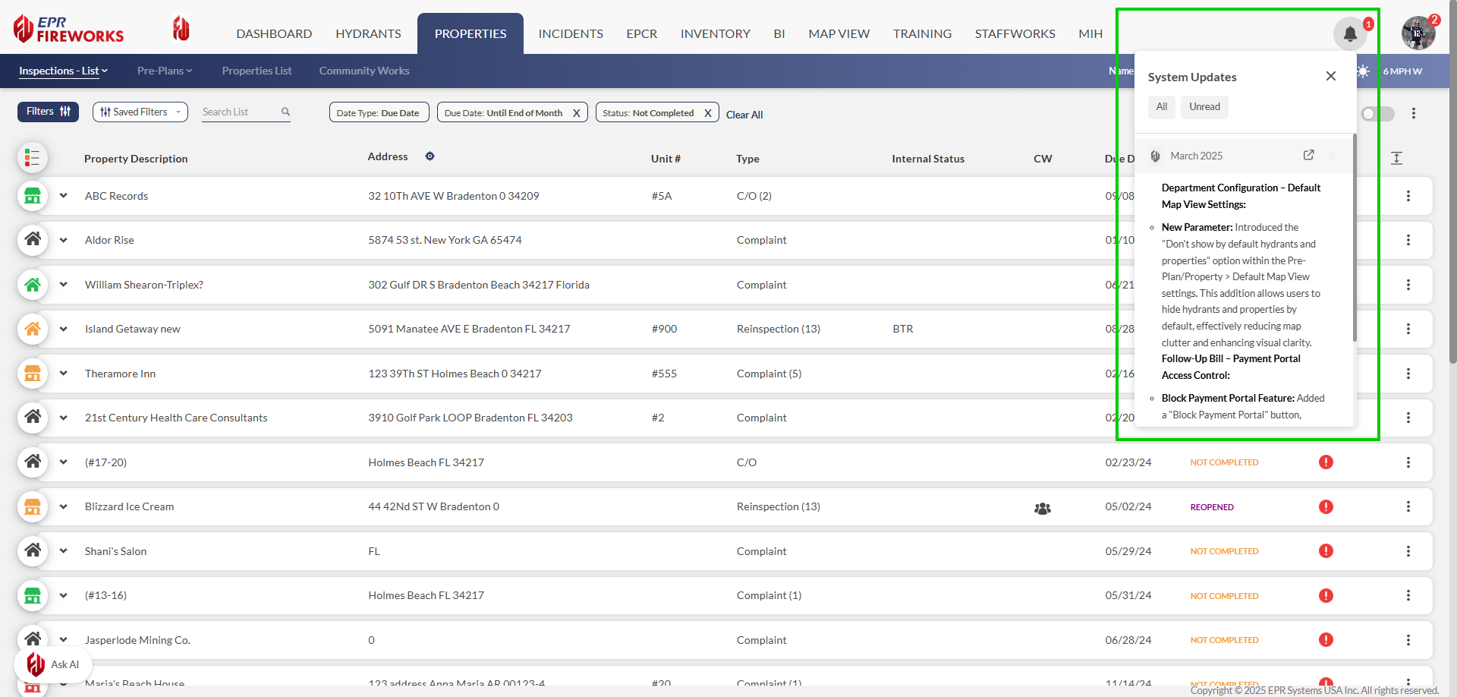Remove the Status: Not Completed filter
Image resolution: width=1457 pixels, height=697 pixels.
[x=707, y=113]
